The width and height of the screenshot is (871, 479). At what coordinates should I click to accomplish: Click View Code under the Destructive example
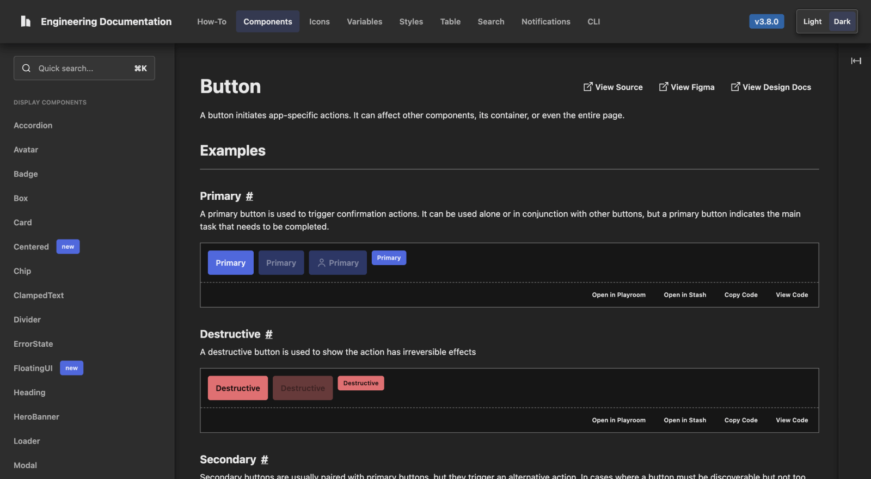click(792, 420)
